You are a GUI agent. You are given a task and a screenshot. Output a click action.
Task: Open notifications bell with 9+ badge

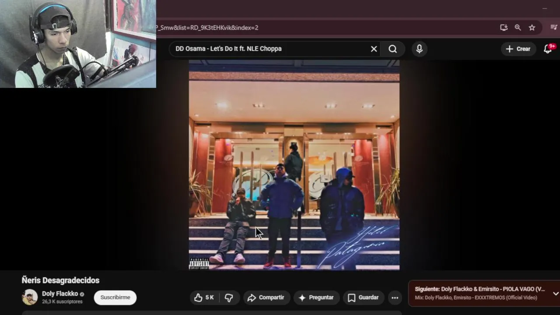548,49
